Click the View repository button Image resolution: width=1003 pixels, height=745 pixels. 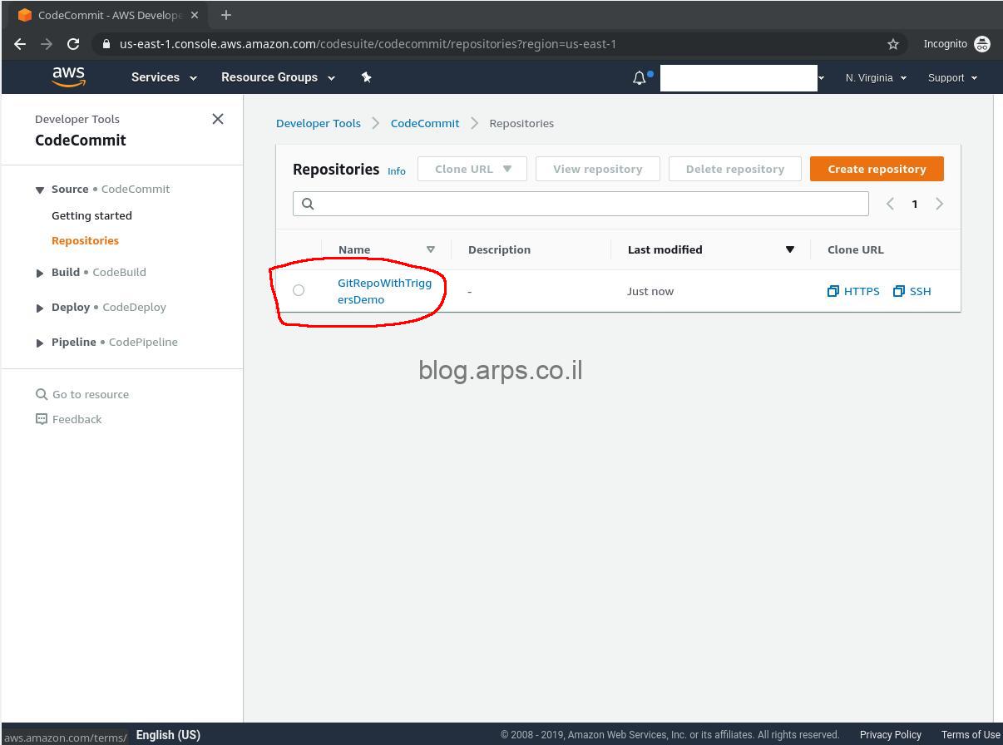click(x=597, y=169)
